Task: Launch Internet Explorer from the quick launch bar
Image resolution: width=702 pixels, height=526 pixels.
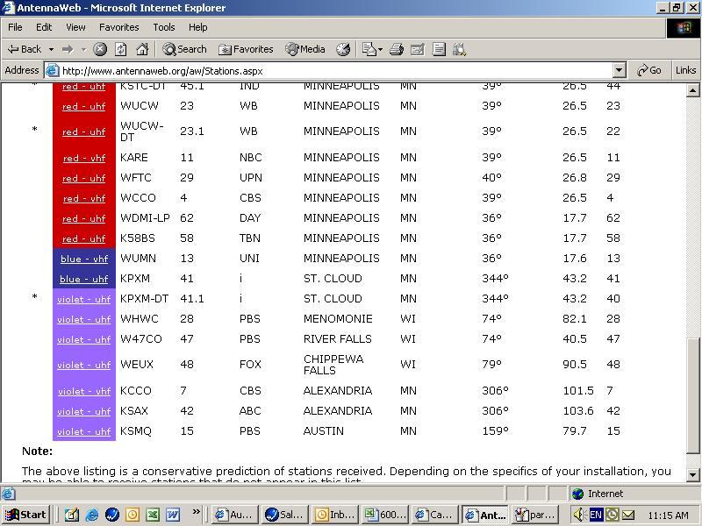Action: click(92, 515)
